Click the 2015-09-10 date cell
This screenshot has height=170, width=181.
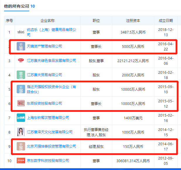(166, 89)
